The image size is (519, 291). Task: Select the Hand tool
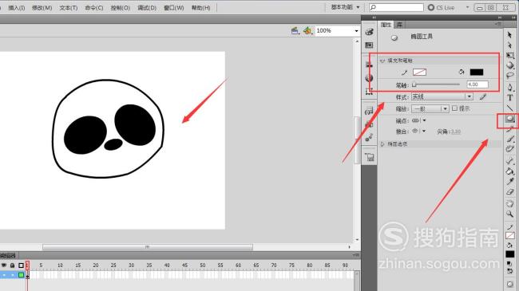510,203
